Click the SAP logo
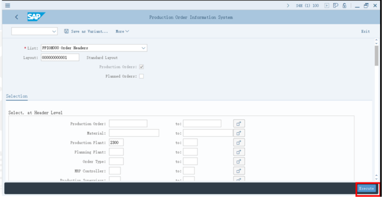 click(x=36, y=17)
